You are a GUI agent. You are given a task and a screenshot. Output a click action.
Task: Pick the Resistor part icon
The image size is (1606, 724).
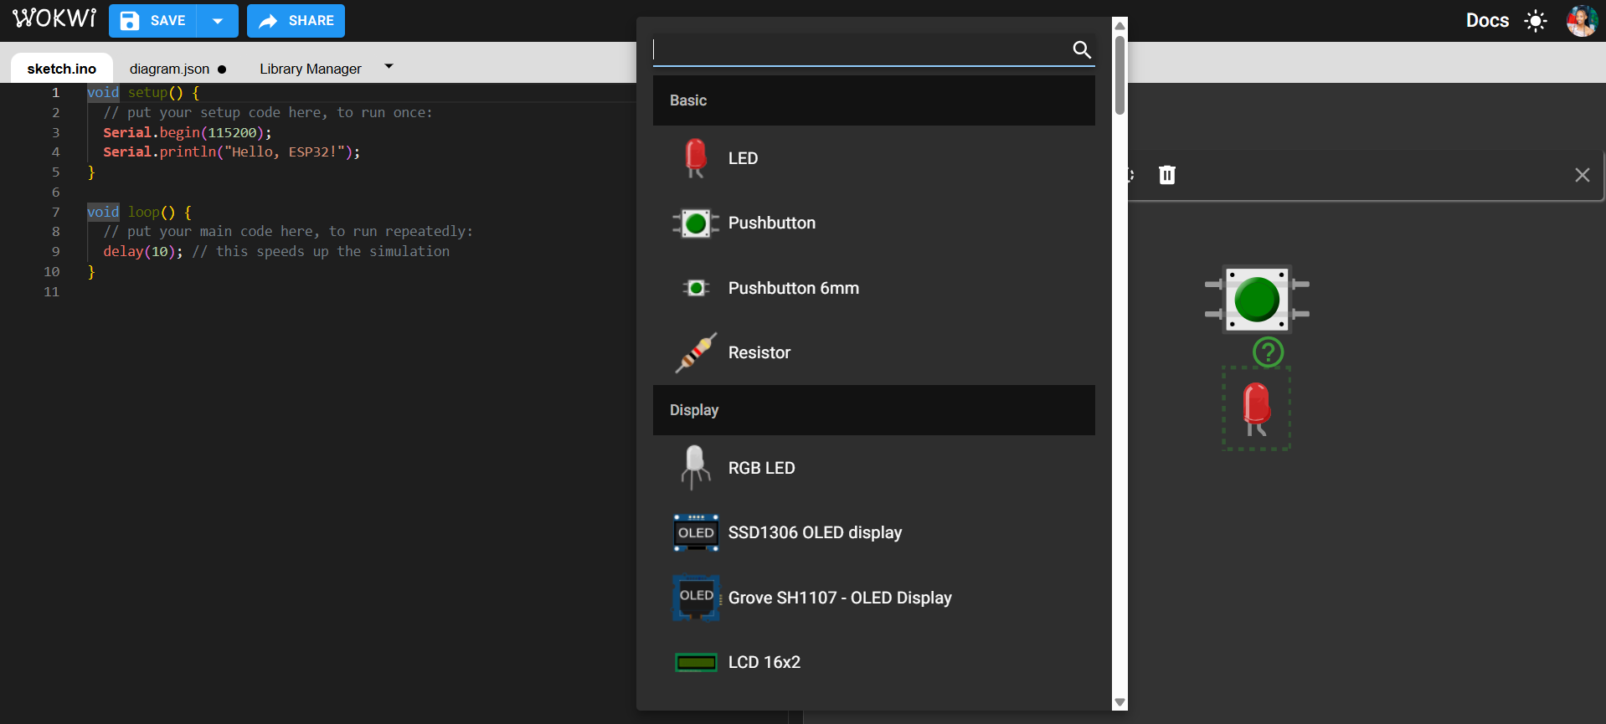pyautogui.click(x=696, y=352)
